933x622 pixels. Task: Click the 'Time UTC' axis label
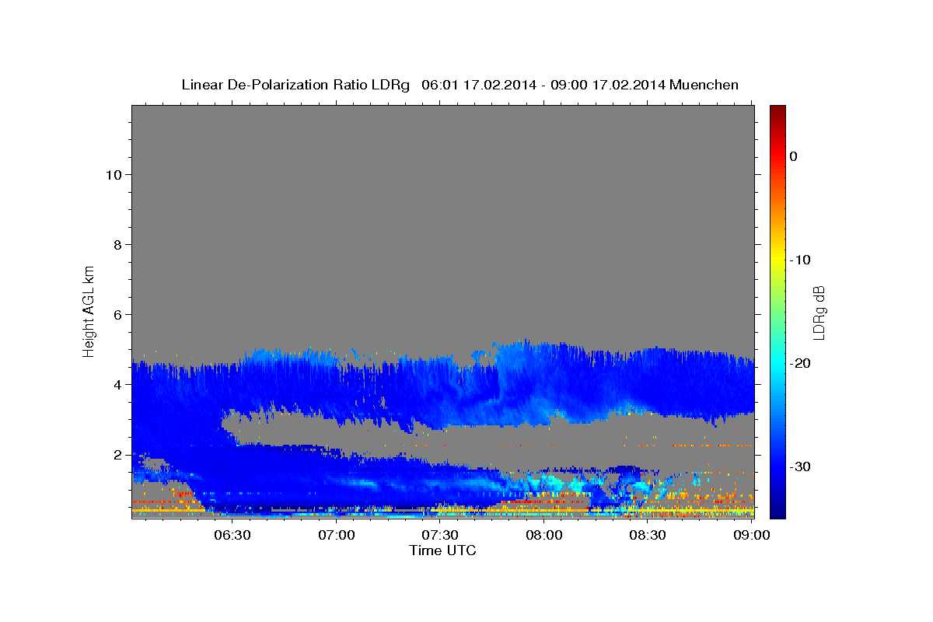[442, 550]
